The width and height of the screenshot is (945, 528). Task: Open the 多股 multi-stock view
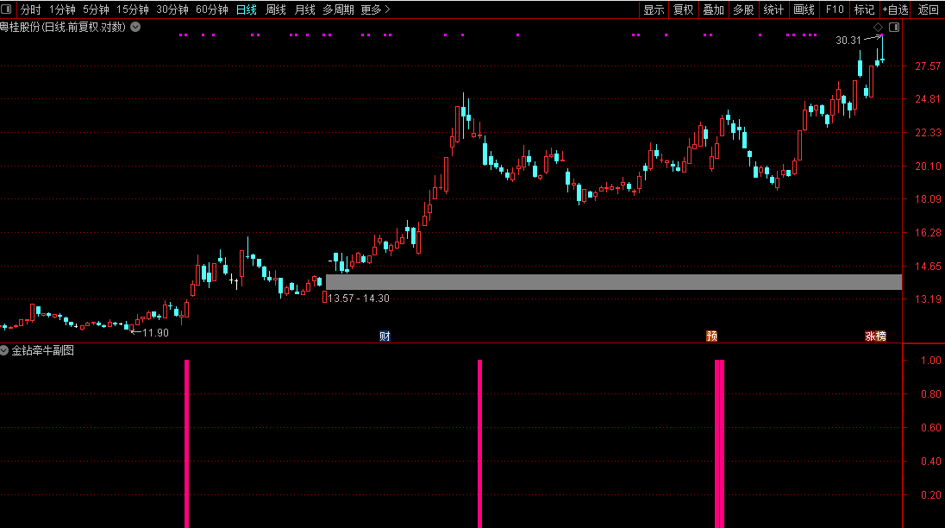[x=744, y=9]
